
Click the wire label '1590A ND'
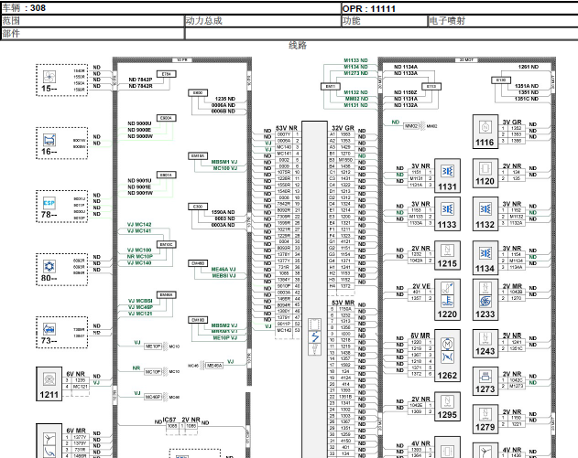point(223,212)
